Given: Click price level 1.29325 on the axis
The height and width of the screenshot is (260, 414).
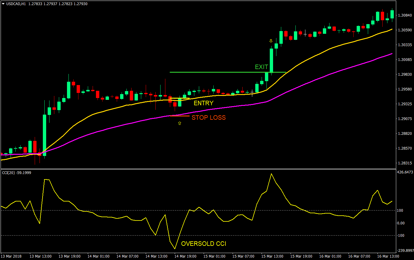Looking at the screenshot, I should tap(405, 104).
